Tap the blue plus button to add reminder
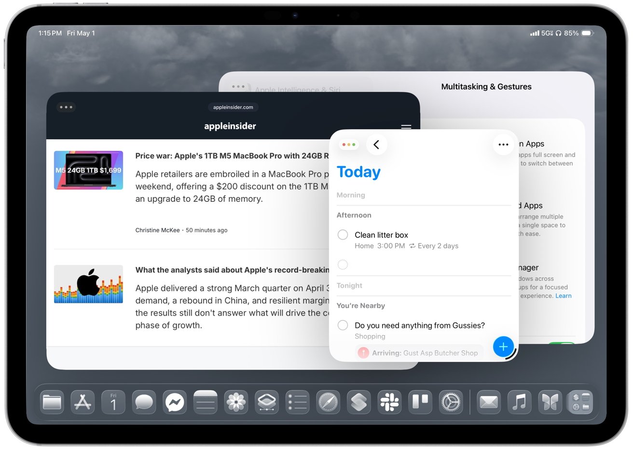This screenshot has height=450, width=633. [x=503, y=346]
